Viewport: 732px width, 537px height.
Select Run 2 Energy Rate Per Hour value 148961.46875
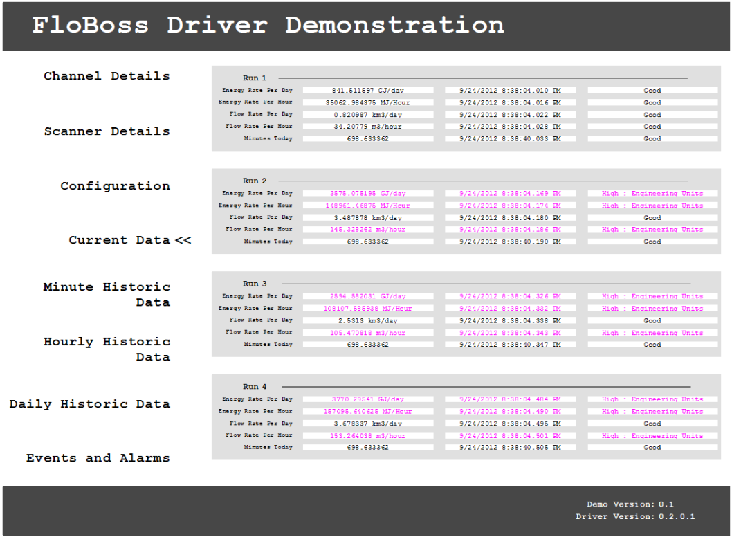coord(368,206)
